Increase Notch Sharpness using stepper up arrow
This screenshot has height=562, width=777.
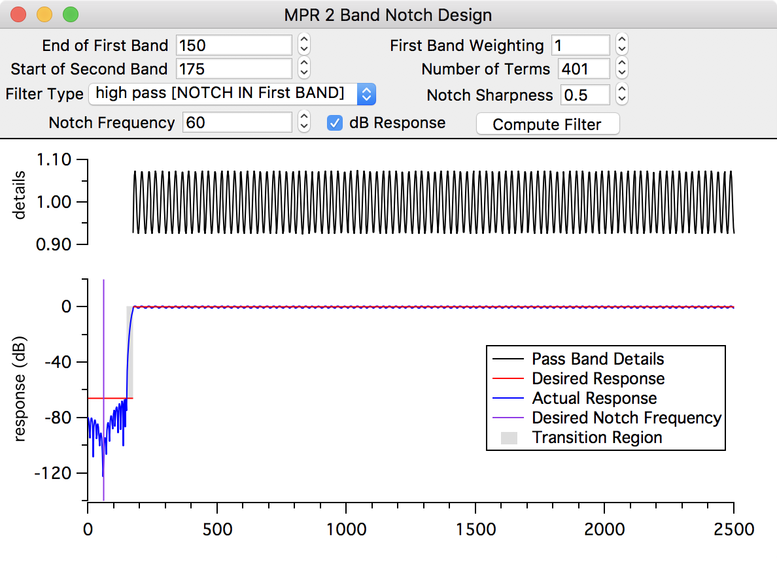tap(622, 90)
